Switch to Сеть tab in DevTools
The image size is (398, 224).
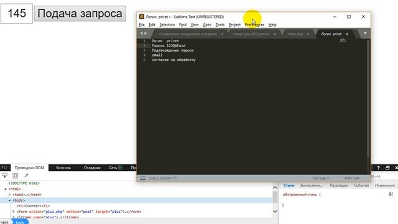[x=113, y=167]
